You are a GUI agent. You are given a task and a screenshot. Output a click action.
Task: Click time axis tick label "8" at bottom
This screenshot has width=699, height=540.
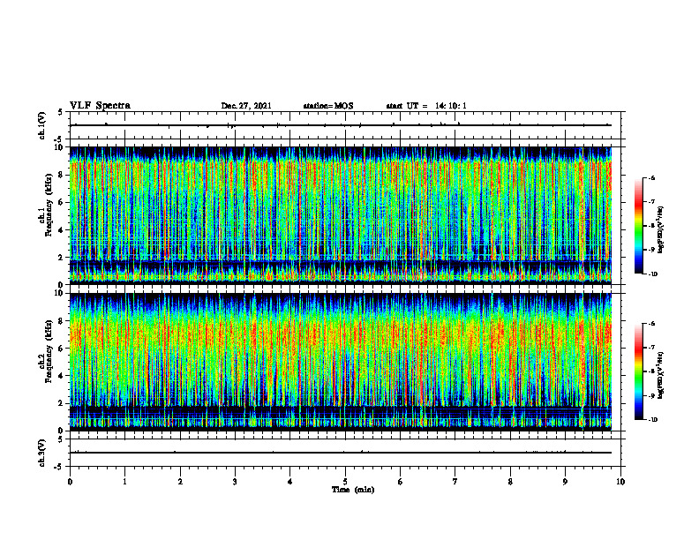(510, 482)
